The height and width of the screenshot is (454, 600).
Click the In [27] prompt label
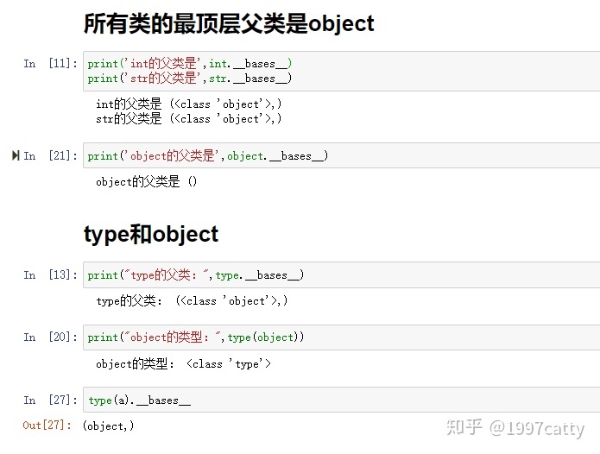click(x=51, y=400)
